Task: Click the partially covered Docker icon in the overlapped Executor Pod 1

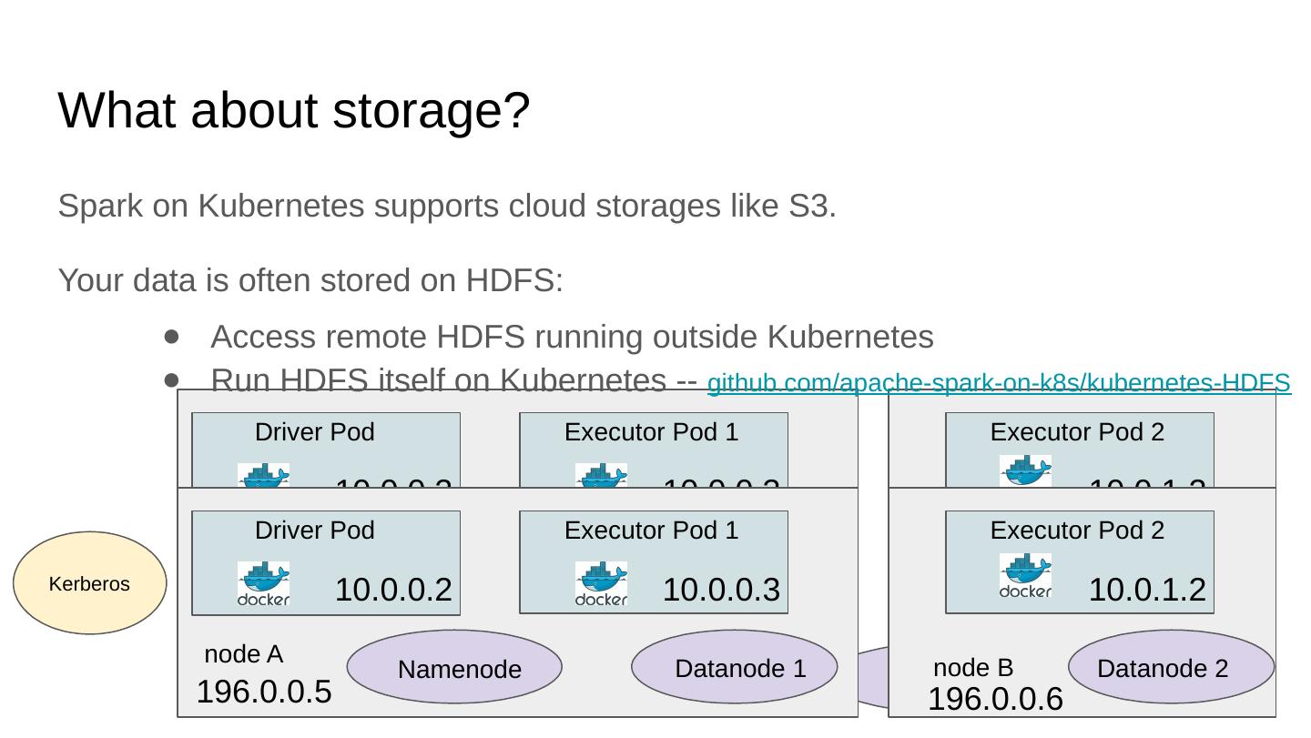Action: (x=601, y=474)
